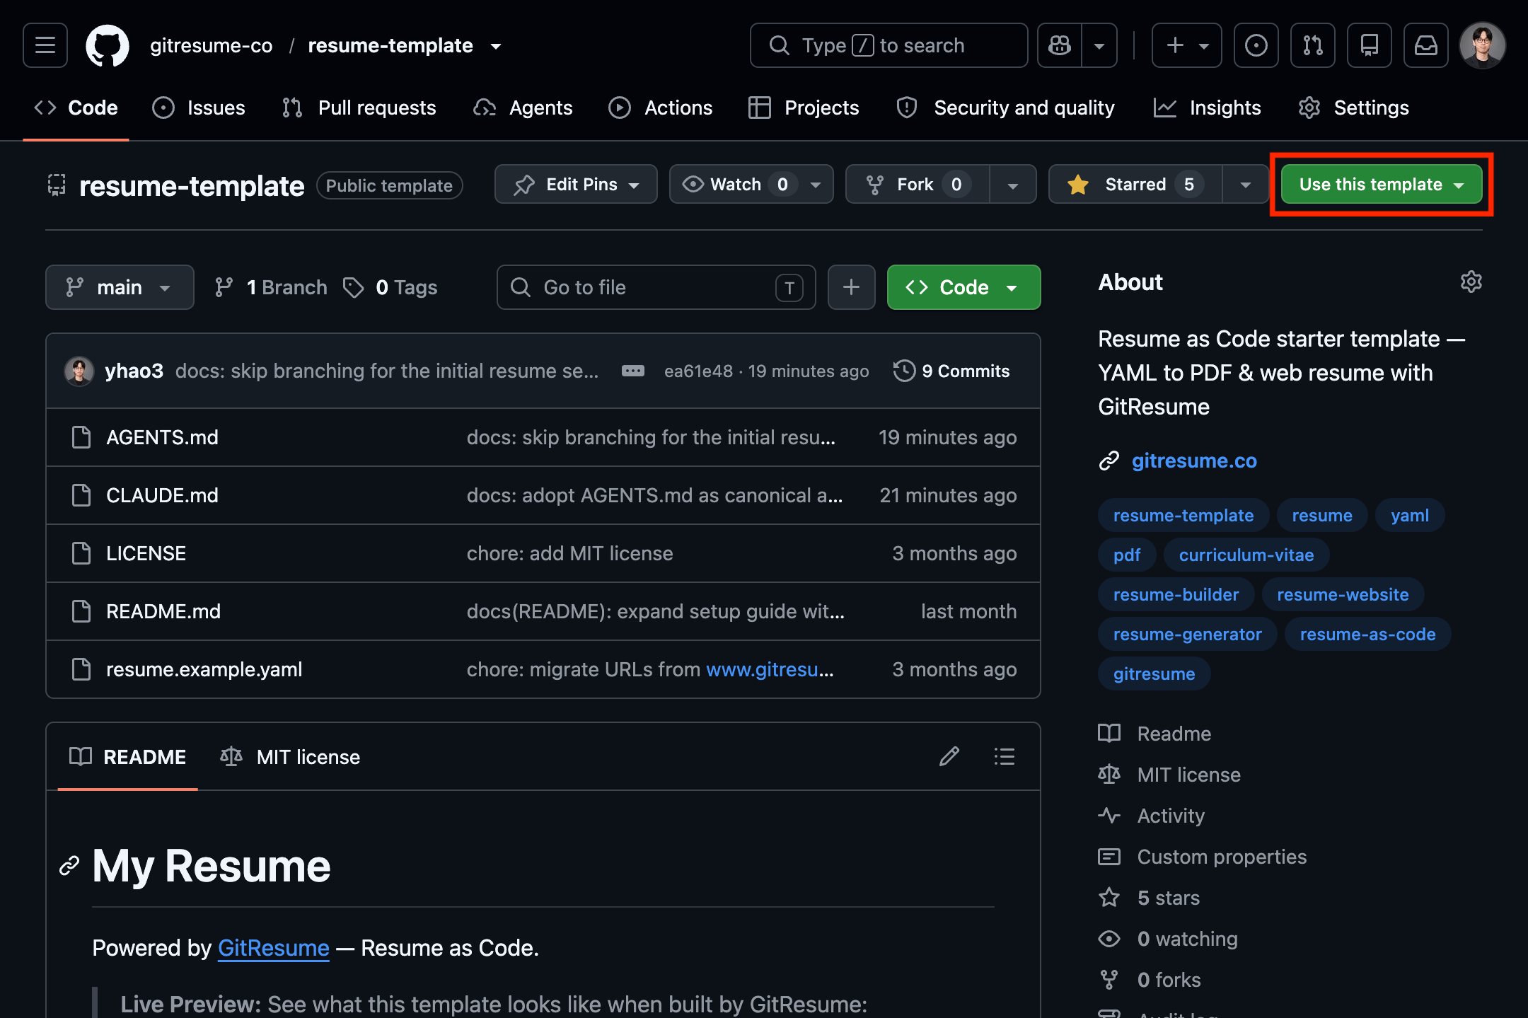The height and width of the screenshot is (1018, 1528).
Task: Open the main branch selector
Action: (120, 287)
